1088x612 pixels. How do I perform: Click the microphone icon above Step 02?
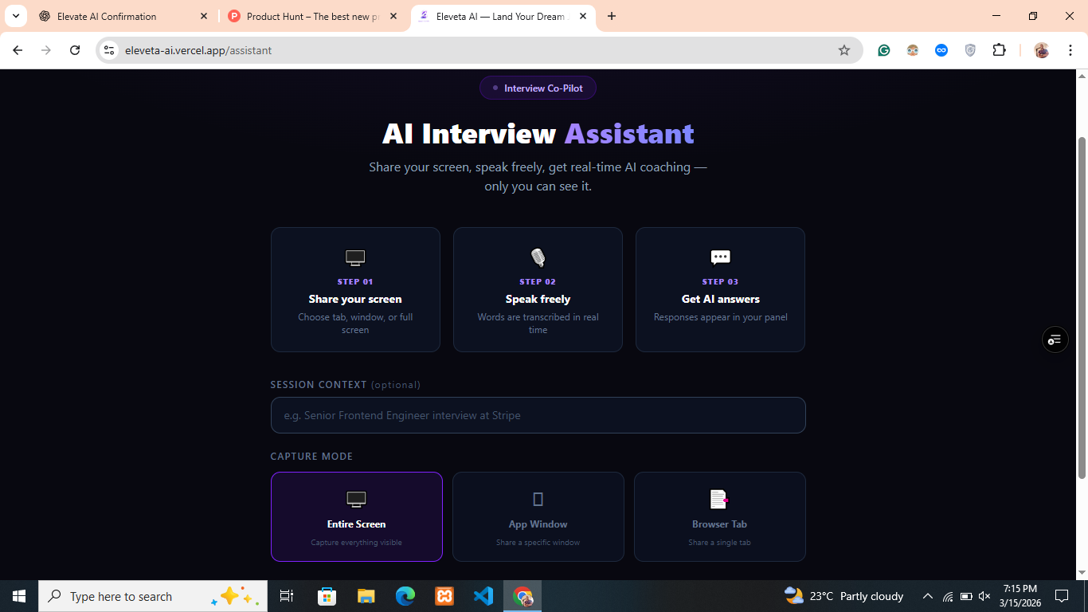pos(538,257)
